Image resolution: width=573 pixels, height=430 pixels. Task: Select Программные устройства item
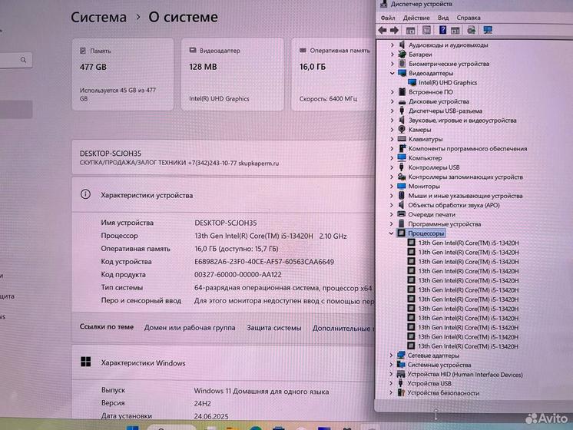tap(445, 224)
